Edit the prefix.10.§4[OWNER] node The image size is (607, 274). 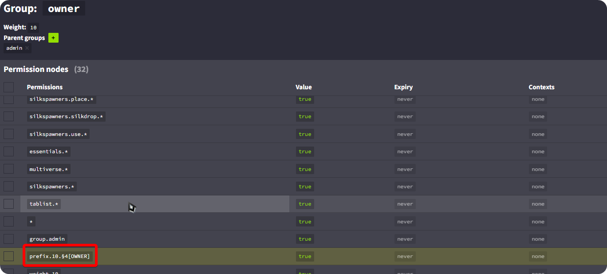(x=60, y=256)
